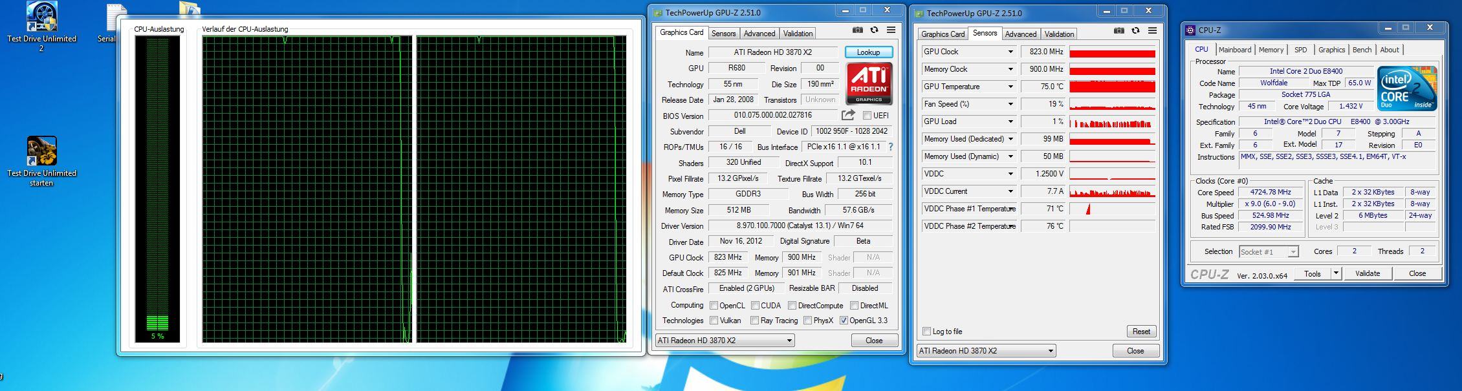The width and height of the screenshot is (1462, 391).
Task: Click CPU-Z Close button
Action: [x=1417, y=273]
